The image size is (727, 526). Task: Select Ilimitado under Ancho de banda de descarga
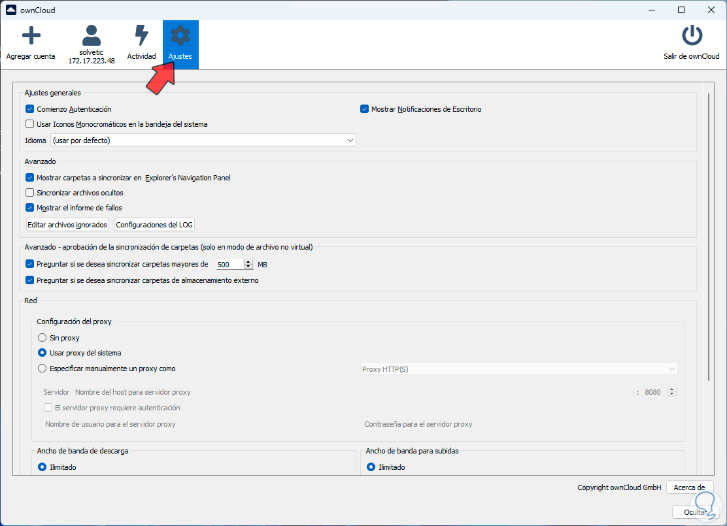tap(42, 467)
